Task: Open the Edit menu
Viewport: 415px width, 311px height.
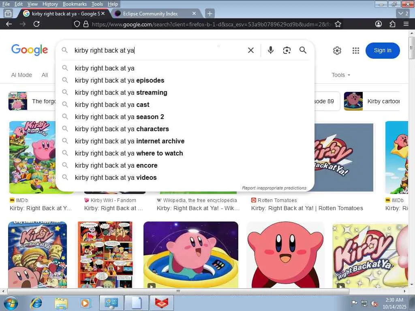Action: 18,4
